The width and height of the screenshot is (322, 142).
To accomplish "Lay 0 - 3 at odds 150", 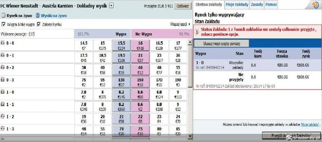I will pyautogui.click(x=140, y=82).
